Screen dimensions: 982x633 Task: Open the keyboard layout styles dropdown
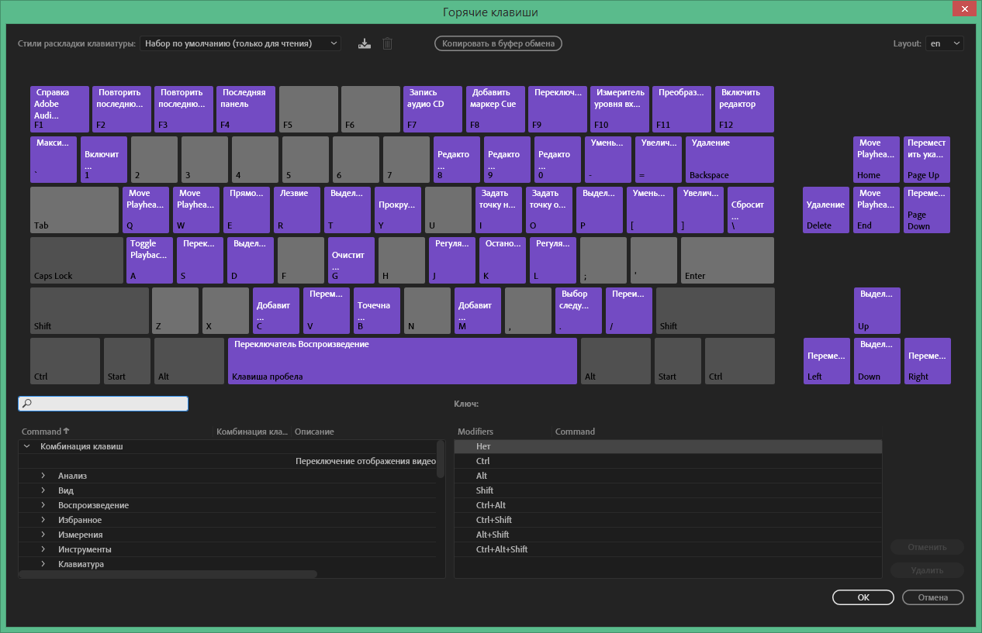point(240,43)
